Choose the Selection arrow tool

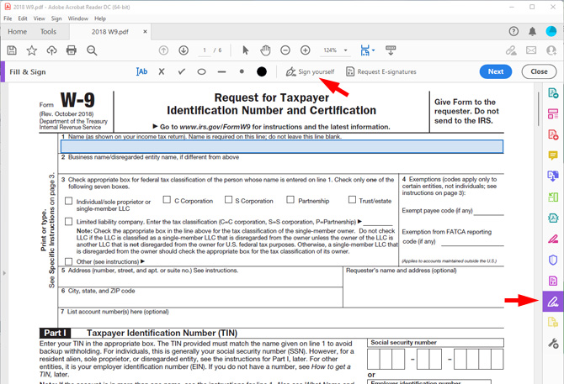(246, 50)
